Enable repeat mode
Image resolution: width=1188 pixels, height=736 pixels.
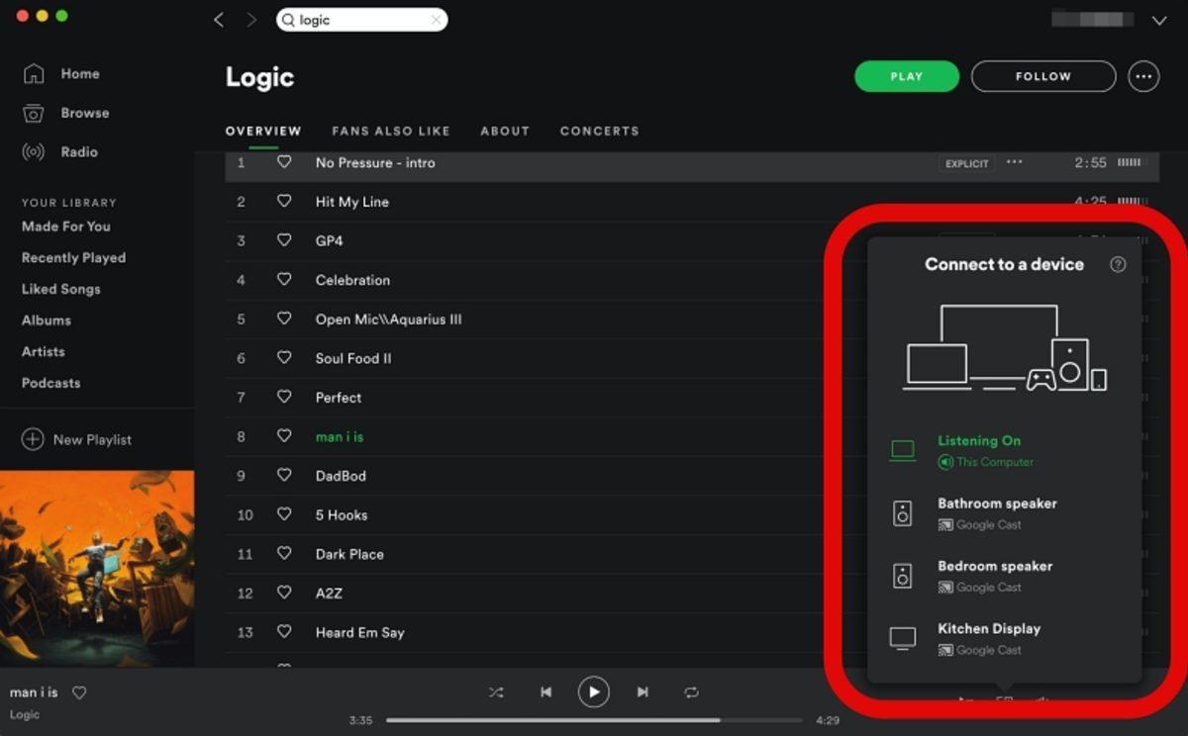[691, 692]
